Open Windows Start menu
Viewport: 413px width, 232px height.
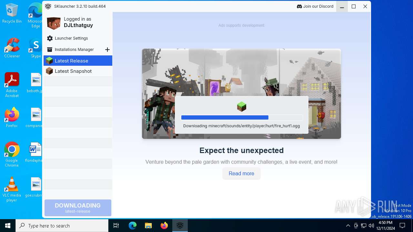8,226
